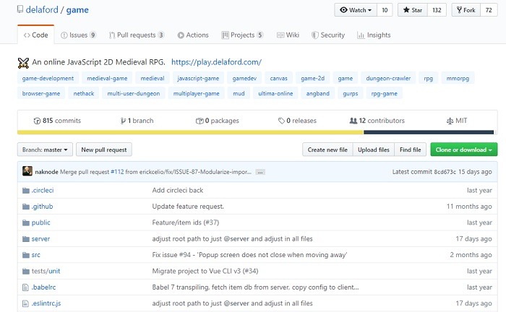
Task: Click the naknode avatar thumbnail
Action: 27,171
